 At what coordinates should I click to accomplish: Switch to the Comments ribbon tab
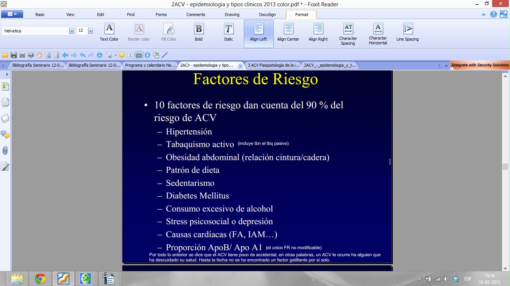click(x=196, y=15)
